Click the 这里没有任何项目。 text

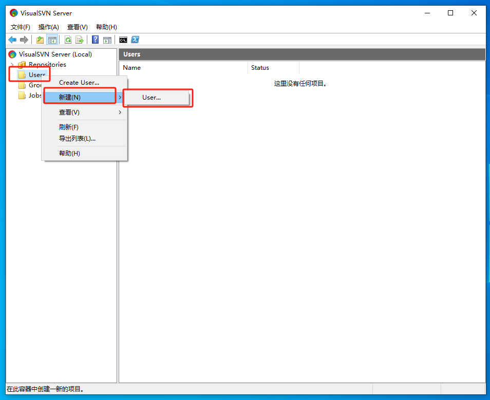pos(300,83)
